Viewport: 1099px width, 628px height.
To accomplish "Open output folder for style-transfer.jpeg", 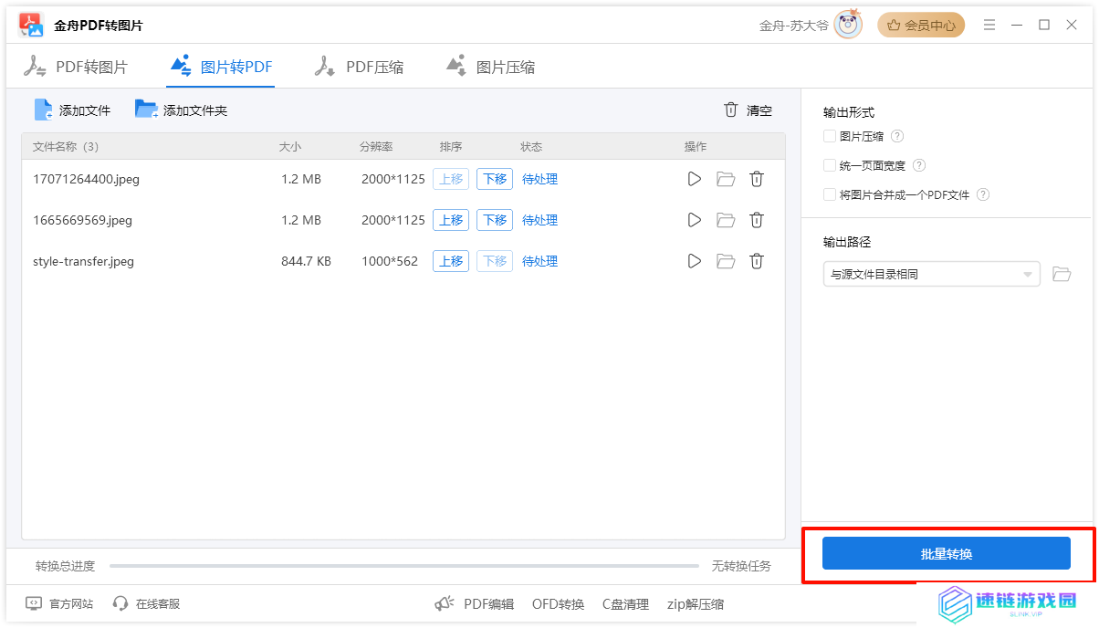I will click(x=726, y=261).
